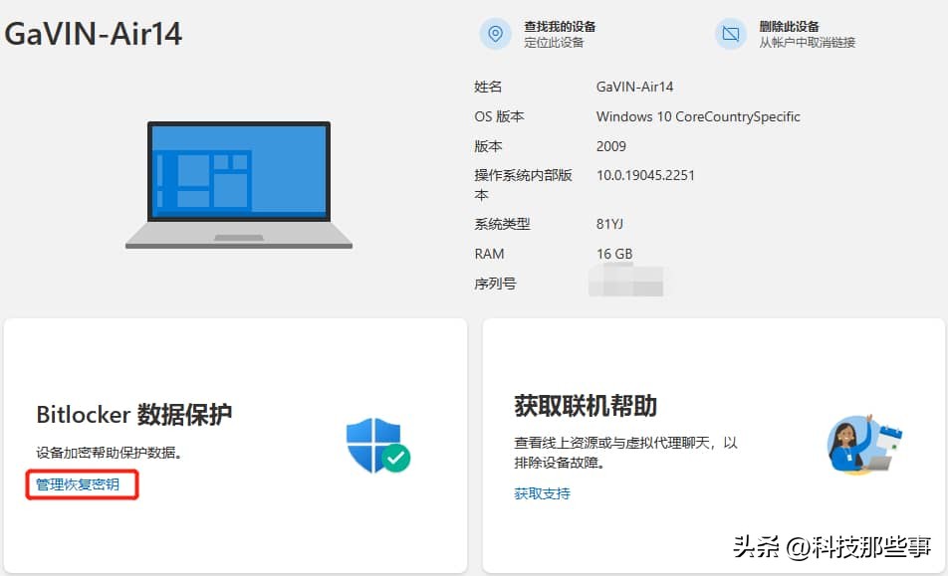Screen dimensions: 948x576
Task: Click the circular badge behind the location pin
Action: point(497,33)
